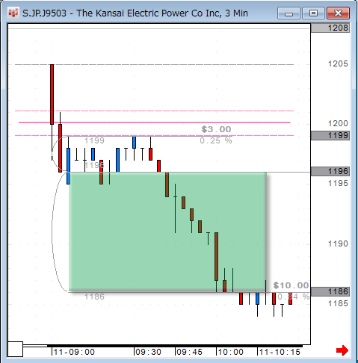
Task: Click the white square box at bottom-left corner
Action: click(x=15, y=349)
